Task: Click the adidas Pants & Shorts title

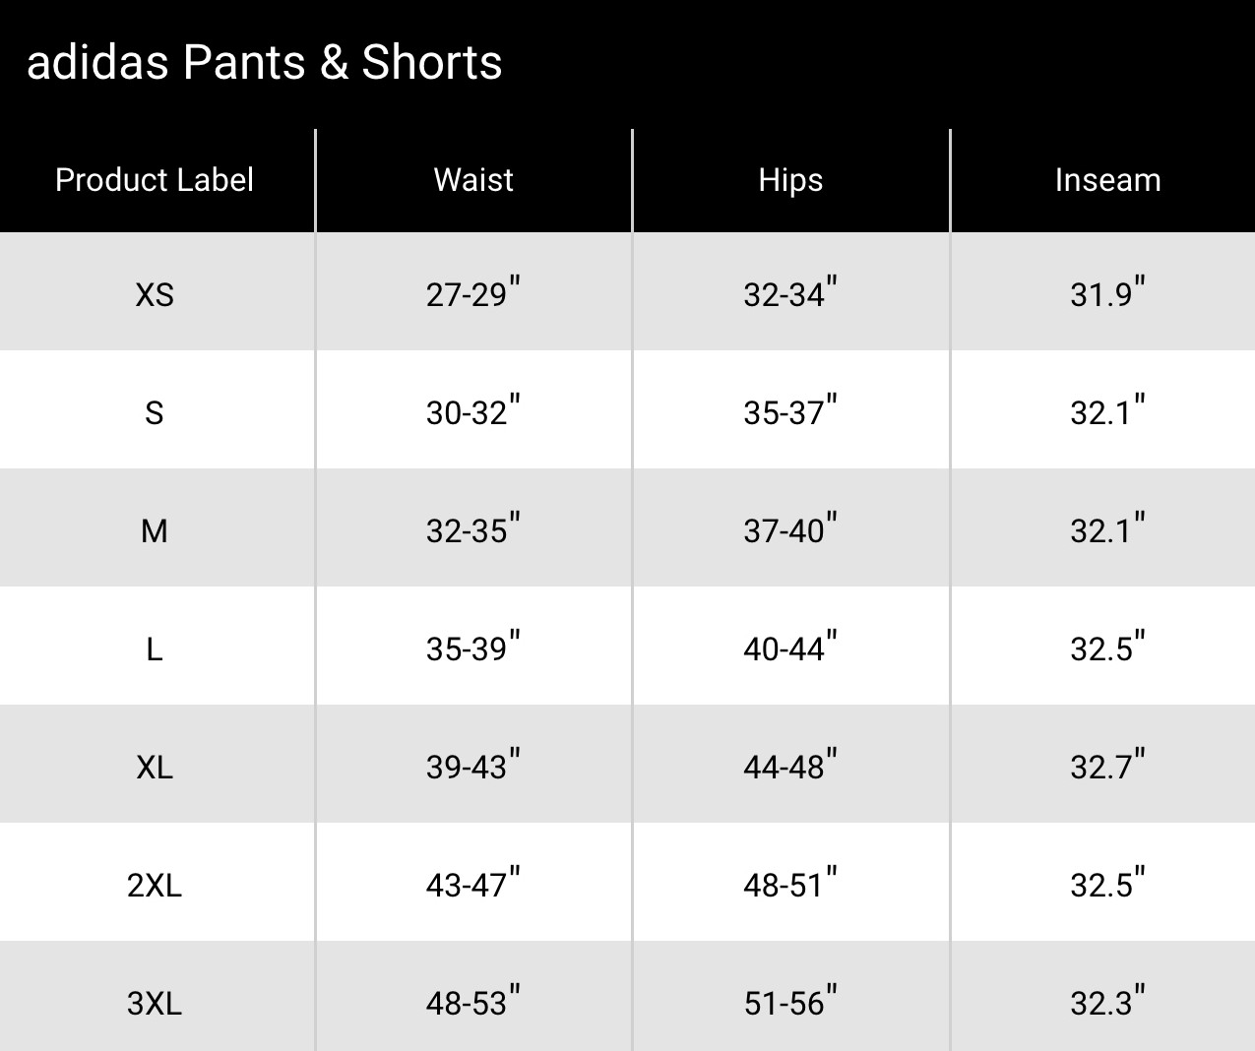Action: (x=264, y=63)
